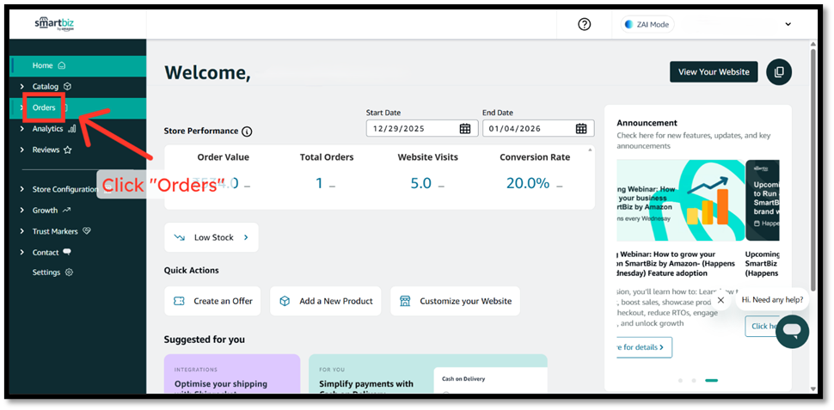Image resolution: width=834 pixels, height=410 pixels.
Task: Open the End Date calendar icon
Action: click(x=581, y=129)
